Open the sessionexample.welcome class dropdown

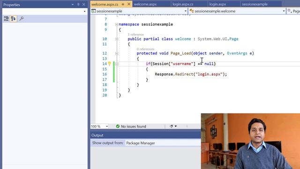pyautogui.click(x=284, y=11)
